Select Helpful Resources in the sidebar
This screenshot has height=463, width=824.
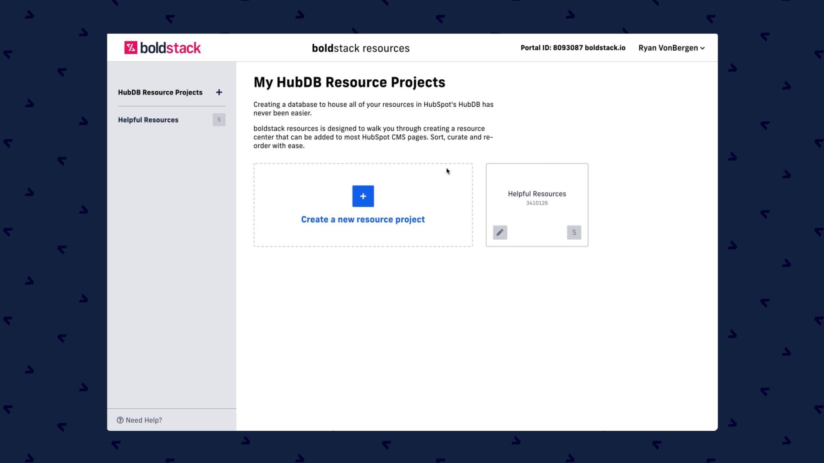click(x=148, y=120)
